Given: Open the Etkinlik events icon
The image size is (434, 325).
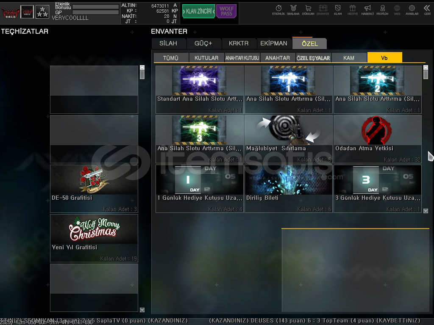Looking at the screenshot, I should tap(278, 10).
